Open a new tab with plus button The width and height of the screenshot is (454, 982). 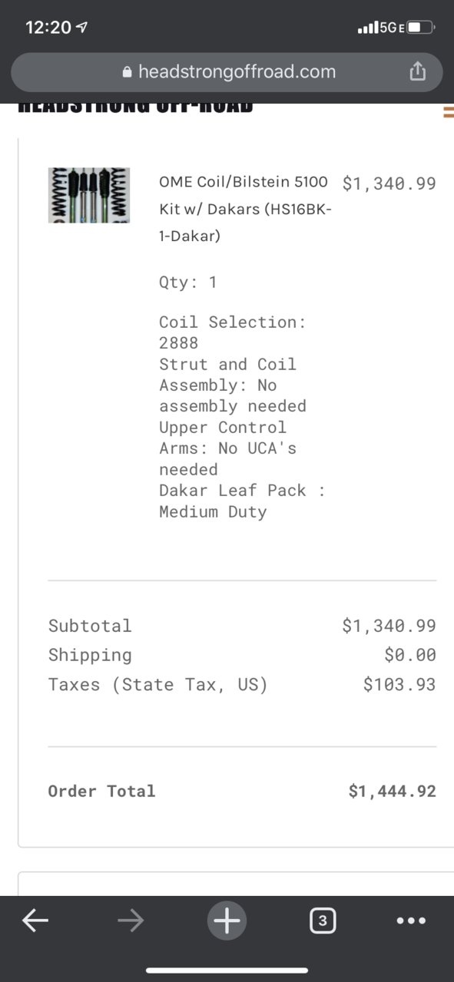point(227,920)
